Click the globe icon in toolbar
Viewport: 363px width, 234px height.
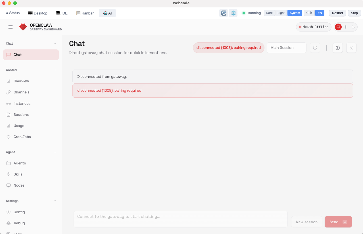click(x=233, y=13)
